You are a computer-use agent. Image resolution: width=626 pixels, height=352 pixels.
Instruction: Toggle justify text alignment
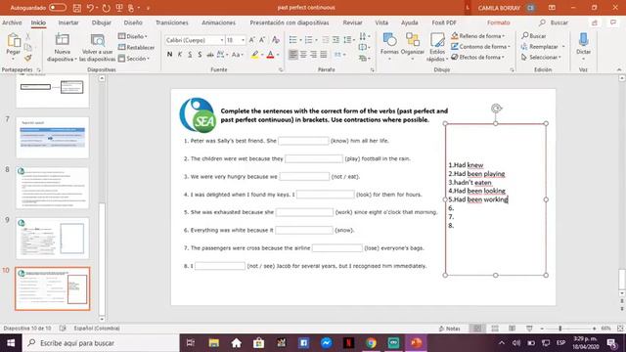coord(324,55)
